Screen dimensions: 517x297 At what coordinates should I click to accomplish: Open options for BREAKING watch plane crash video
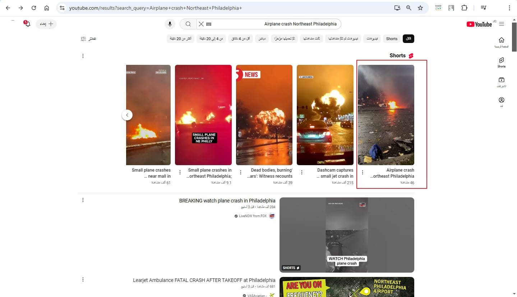83,200
